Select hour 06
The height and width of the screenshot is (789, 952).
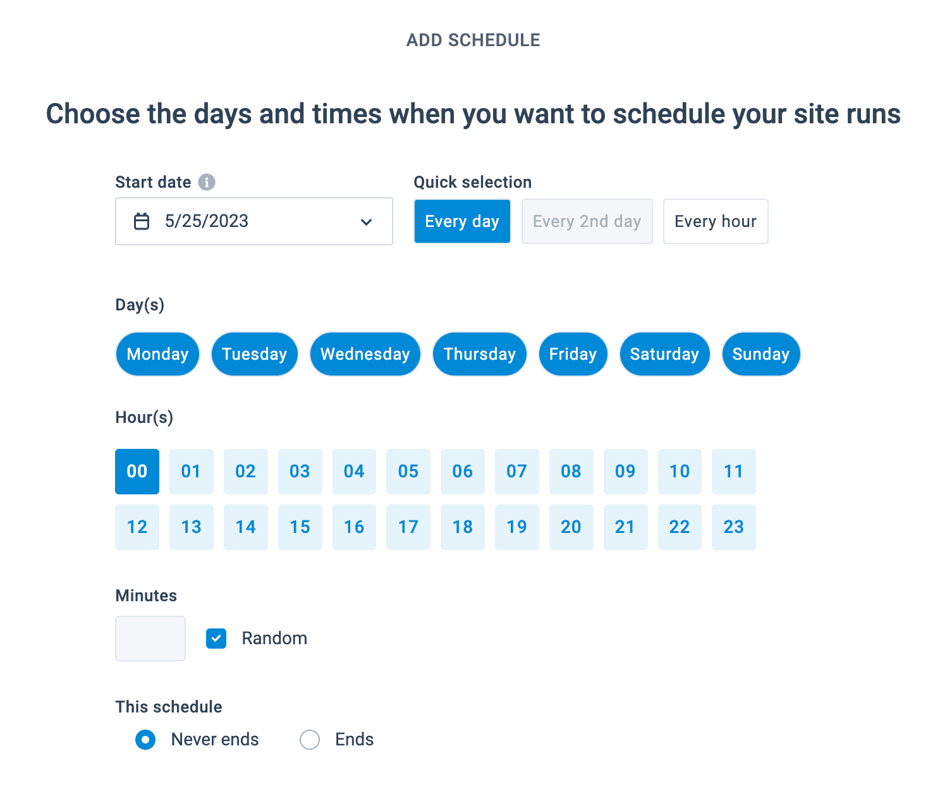click(463, 472)
